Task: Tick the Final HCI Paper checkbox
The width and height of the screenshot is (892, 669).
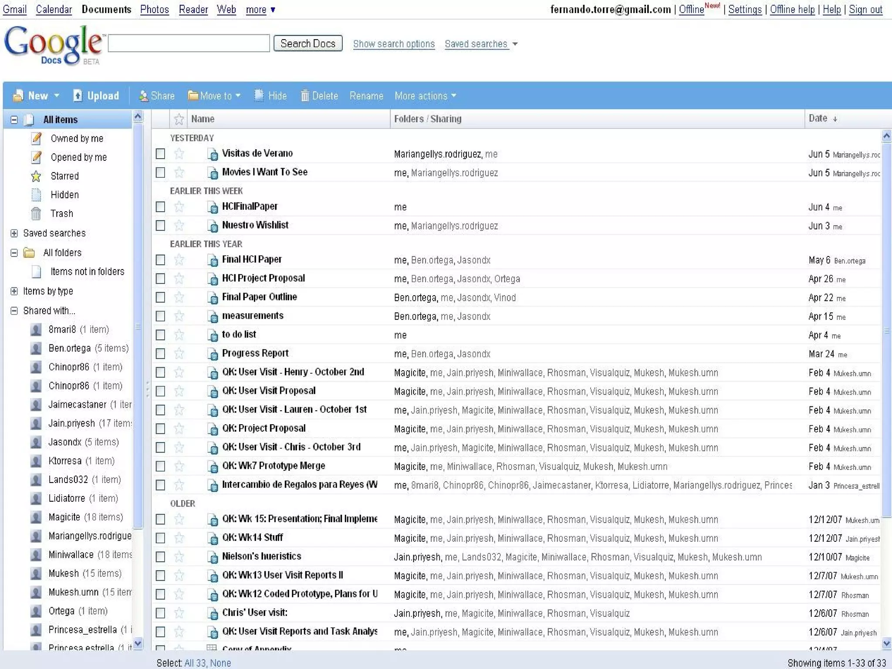Action: (x=160, y=260)
